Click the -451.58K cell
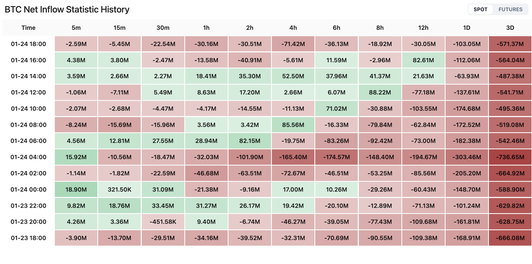The width and height of the screenshot is (532, 264). [163, 222]
